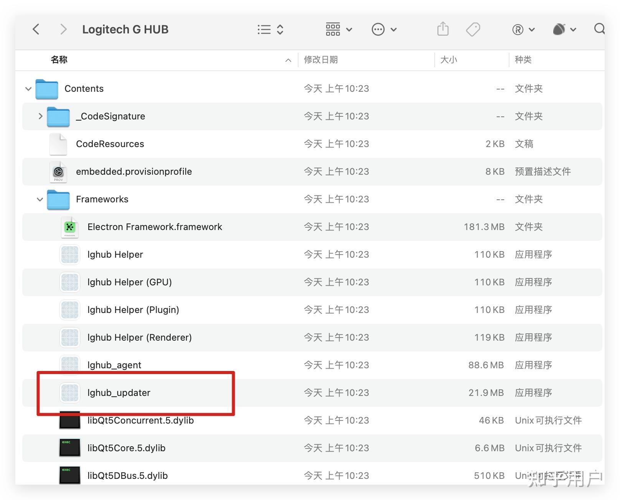Sort by the 名称 column header
The image size is (620, 500).
(59, 60)
